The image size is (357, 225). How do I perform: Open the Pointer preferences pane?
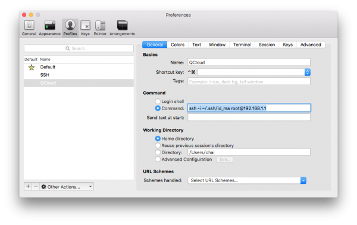coord(100,28)
